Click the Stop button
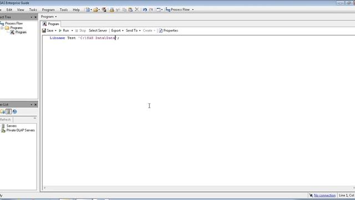The height and width of the screenshot is (200, 355). [80, 31]
